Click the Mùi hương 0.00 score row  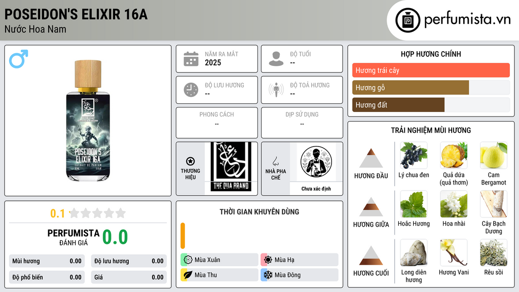click(x=47, y=261)
